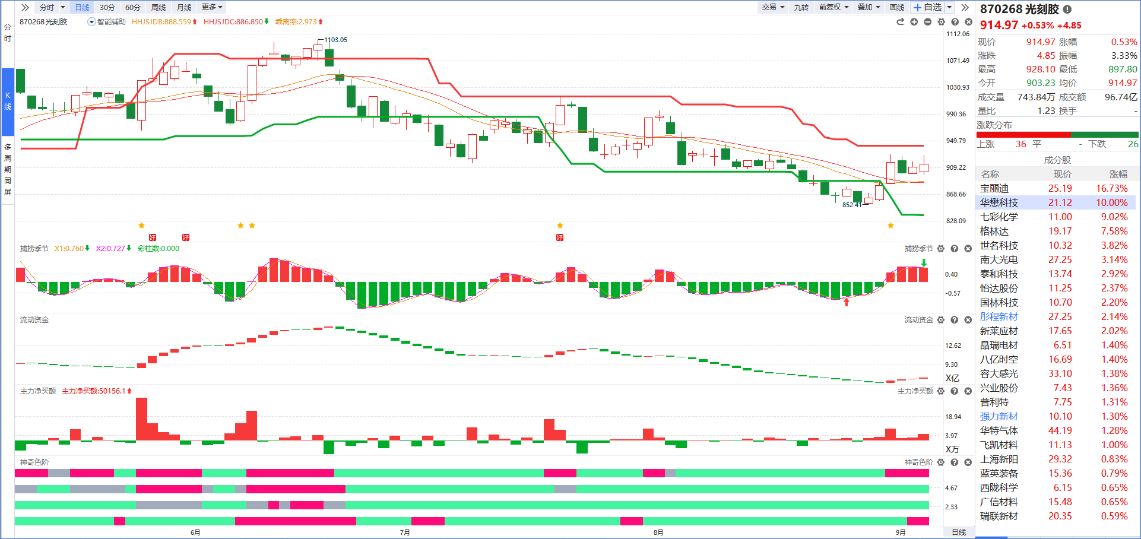Viewport: 1141px width, 539px height.
Task: Expand the 智能辅助 dropdown circle
Action: click(91, 22)
